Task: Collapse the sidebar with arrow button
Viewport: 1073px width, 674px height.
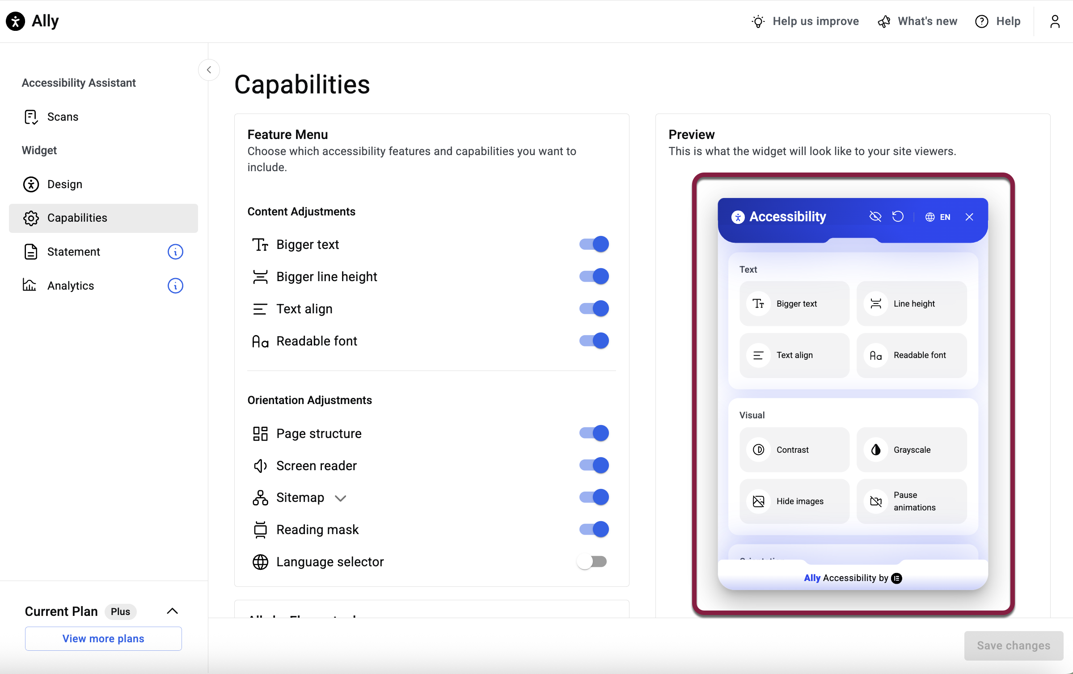Action: pos(209,70)
